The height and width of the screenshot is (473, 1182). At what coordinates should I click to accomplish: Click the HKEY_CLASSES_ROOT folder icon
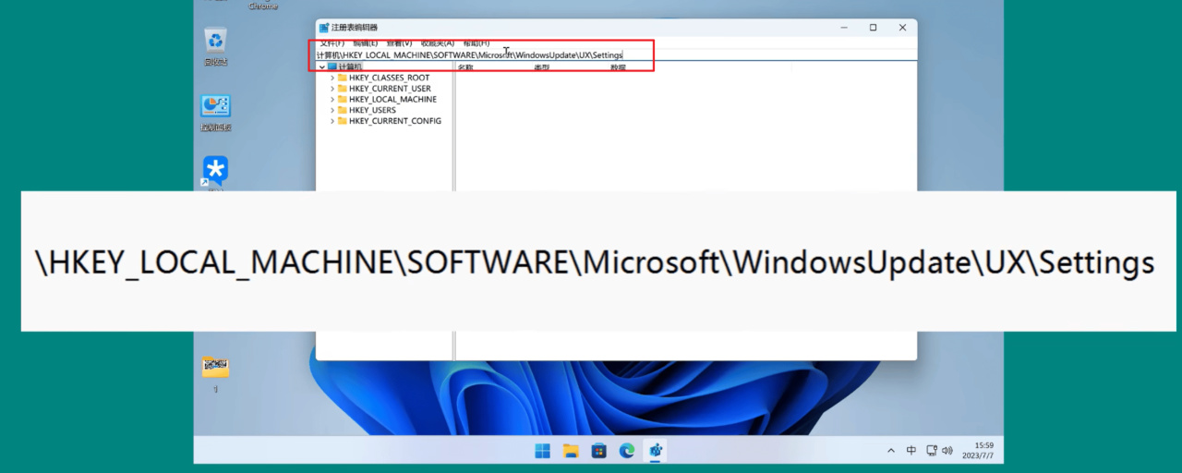click(343, 78)
